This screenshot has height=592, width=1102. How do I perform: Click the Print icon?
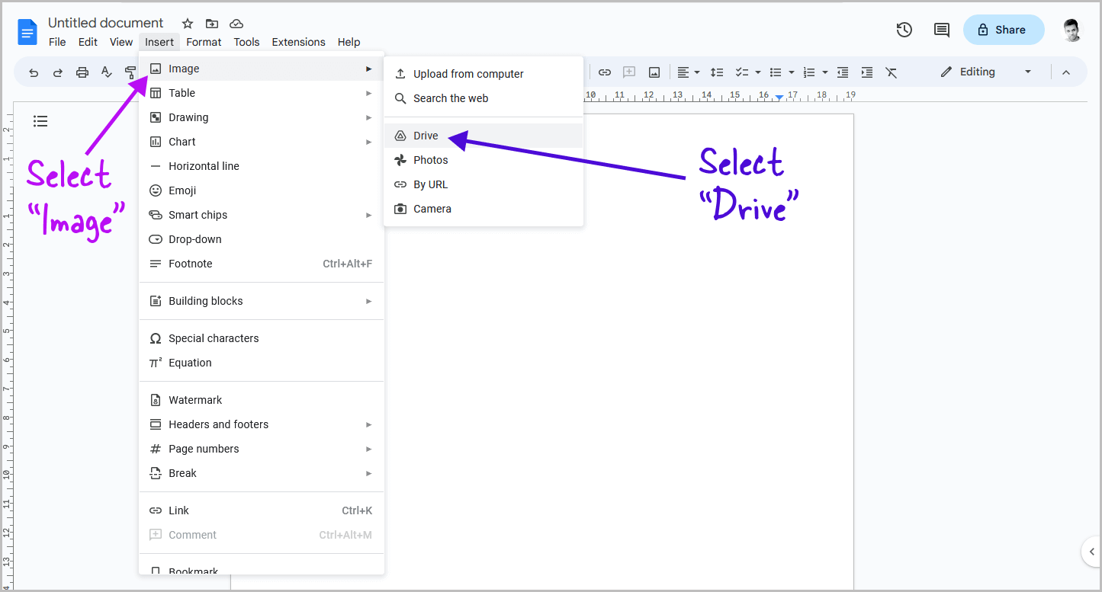(x=83, y=72)
